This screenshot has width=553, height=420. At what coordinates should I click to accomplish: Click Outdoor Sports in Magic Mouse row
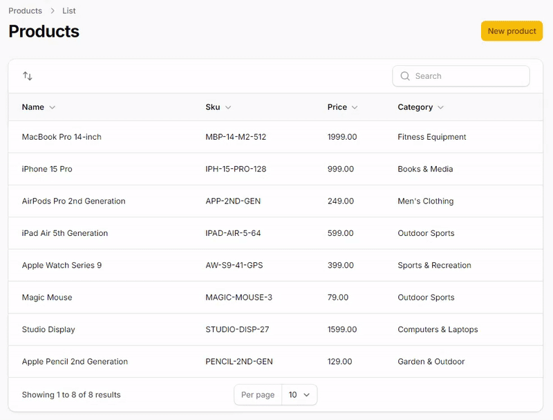pos(426,298)
